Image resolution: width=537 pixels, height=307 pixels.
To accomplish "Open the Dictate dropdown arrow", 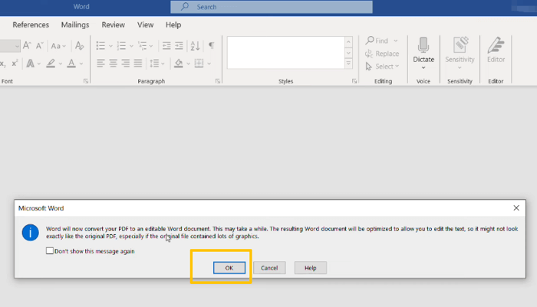I will click(x=423, y=67).
